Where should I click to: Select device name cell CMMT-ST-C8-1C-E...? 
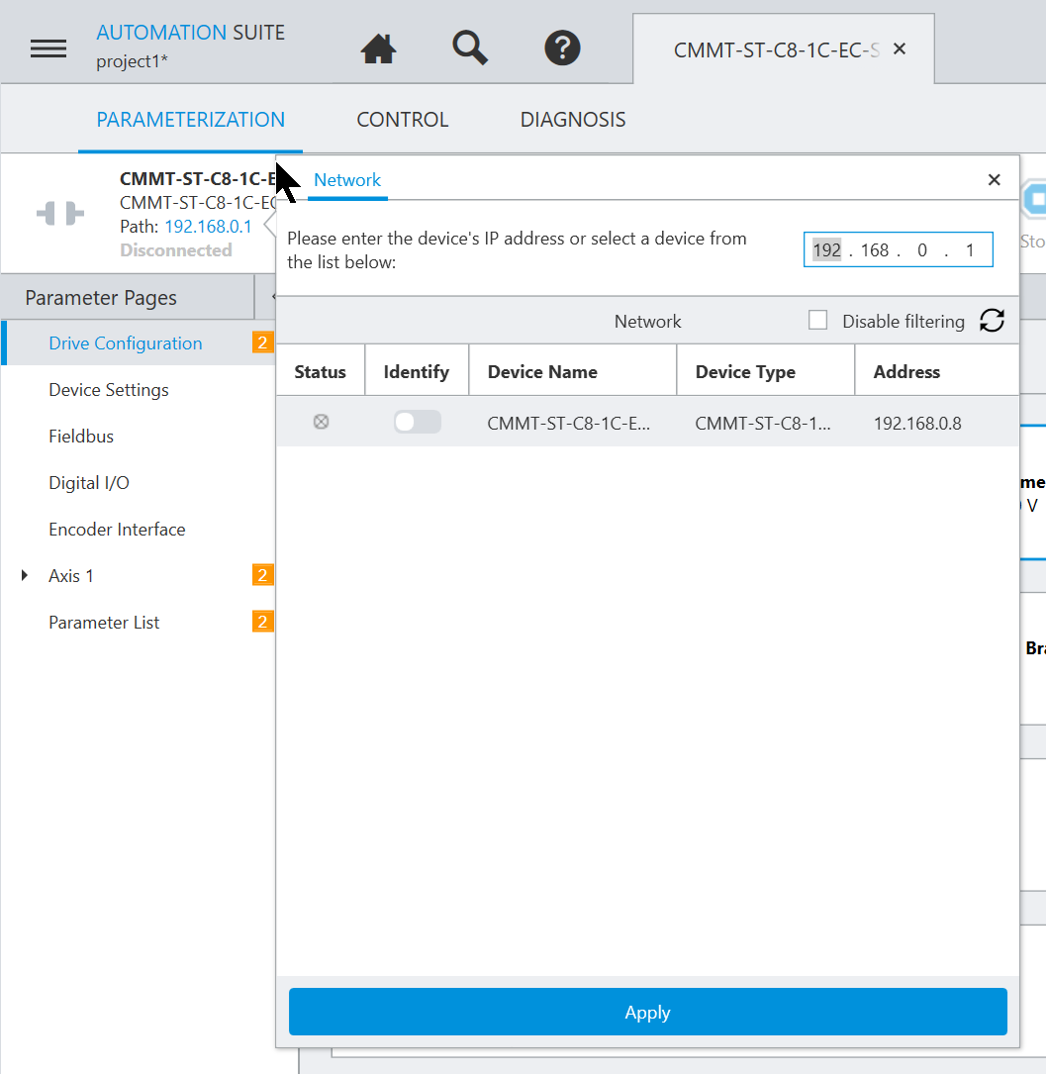[569, 424]
